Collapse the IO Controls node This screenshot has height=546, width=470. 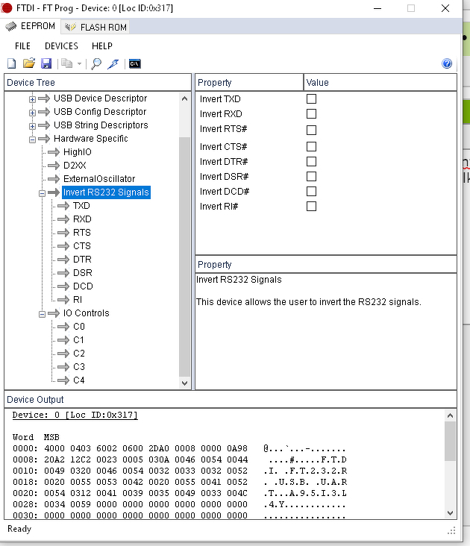point(42,314)
